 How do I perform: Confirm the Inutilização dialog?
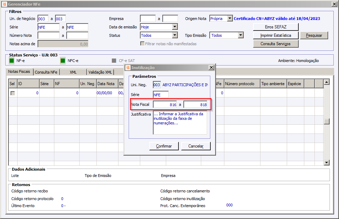coord(164,146)
